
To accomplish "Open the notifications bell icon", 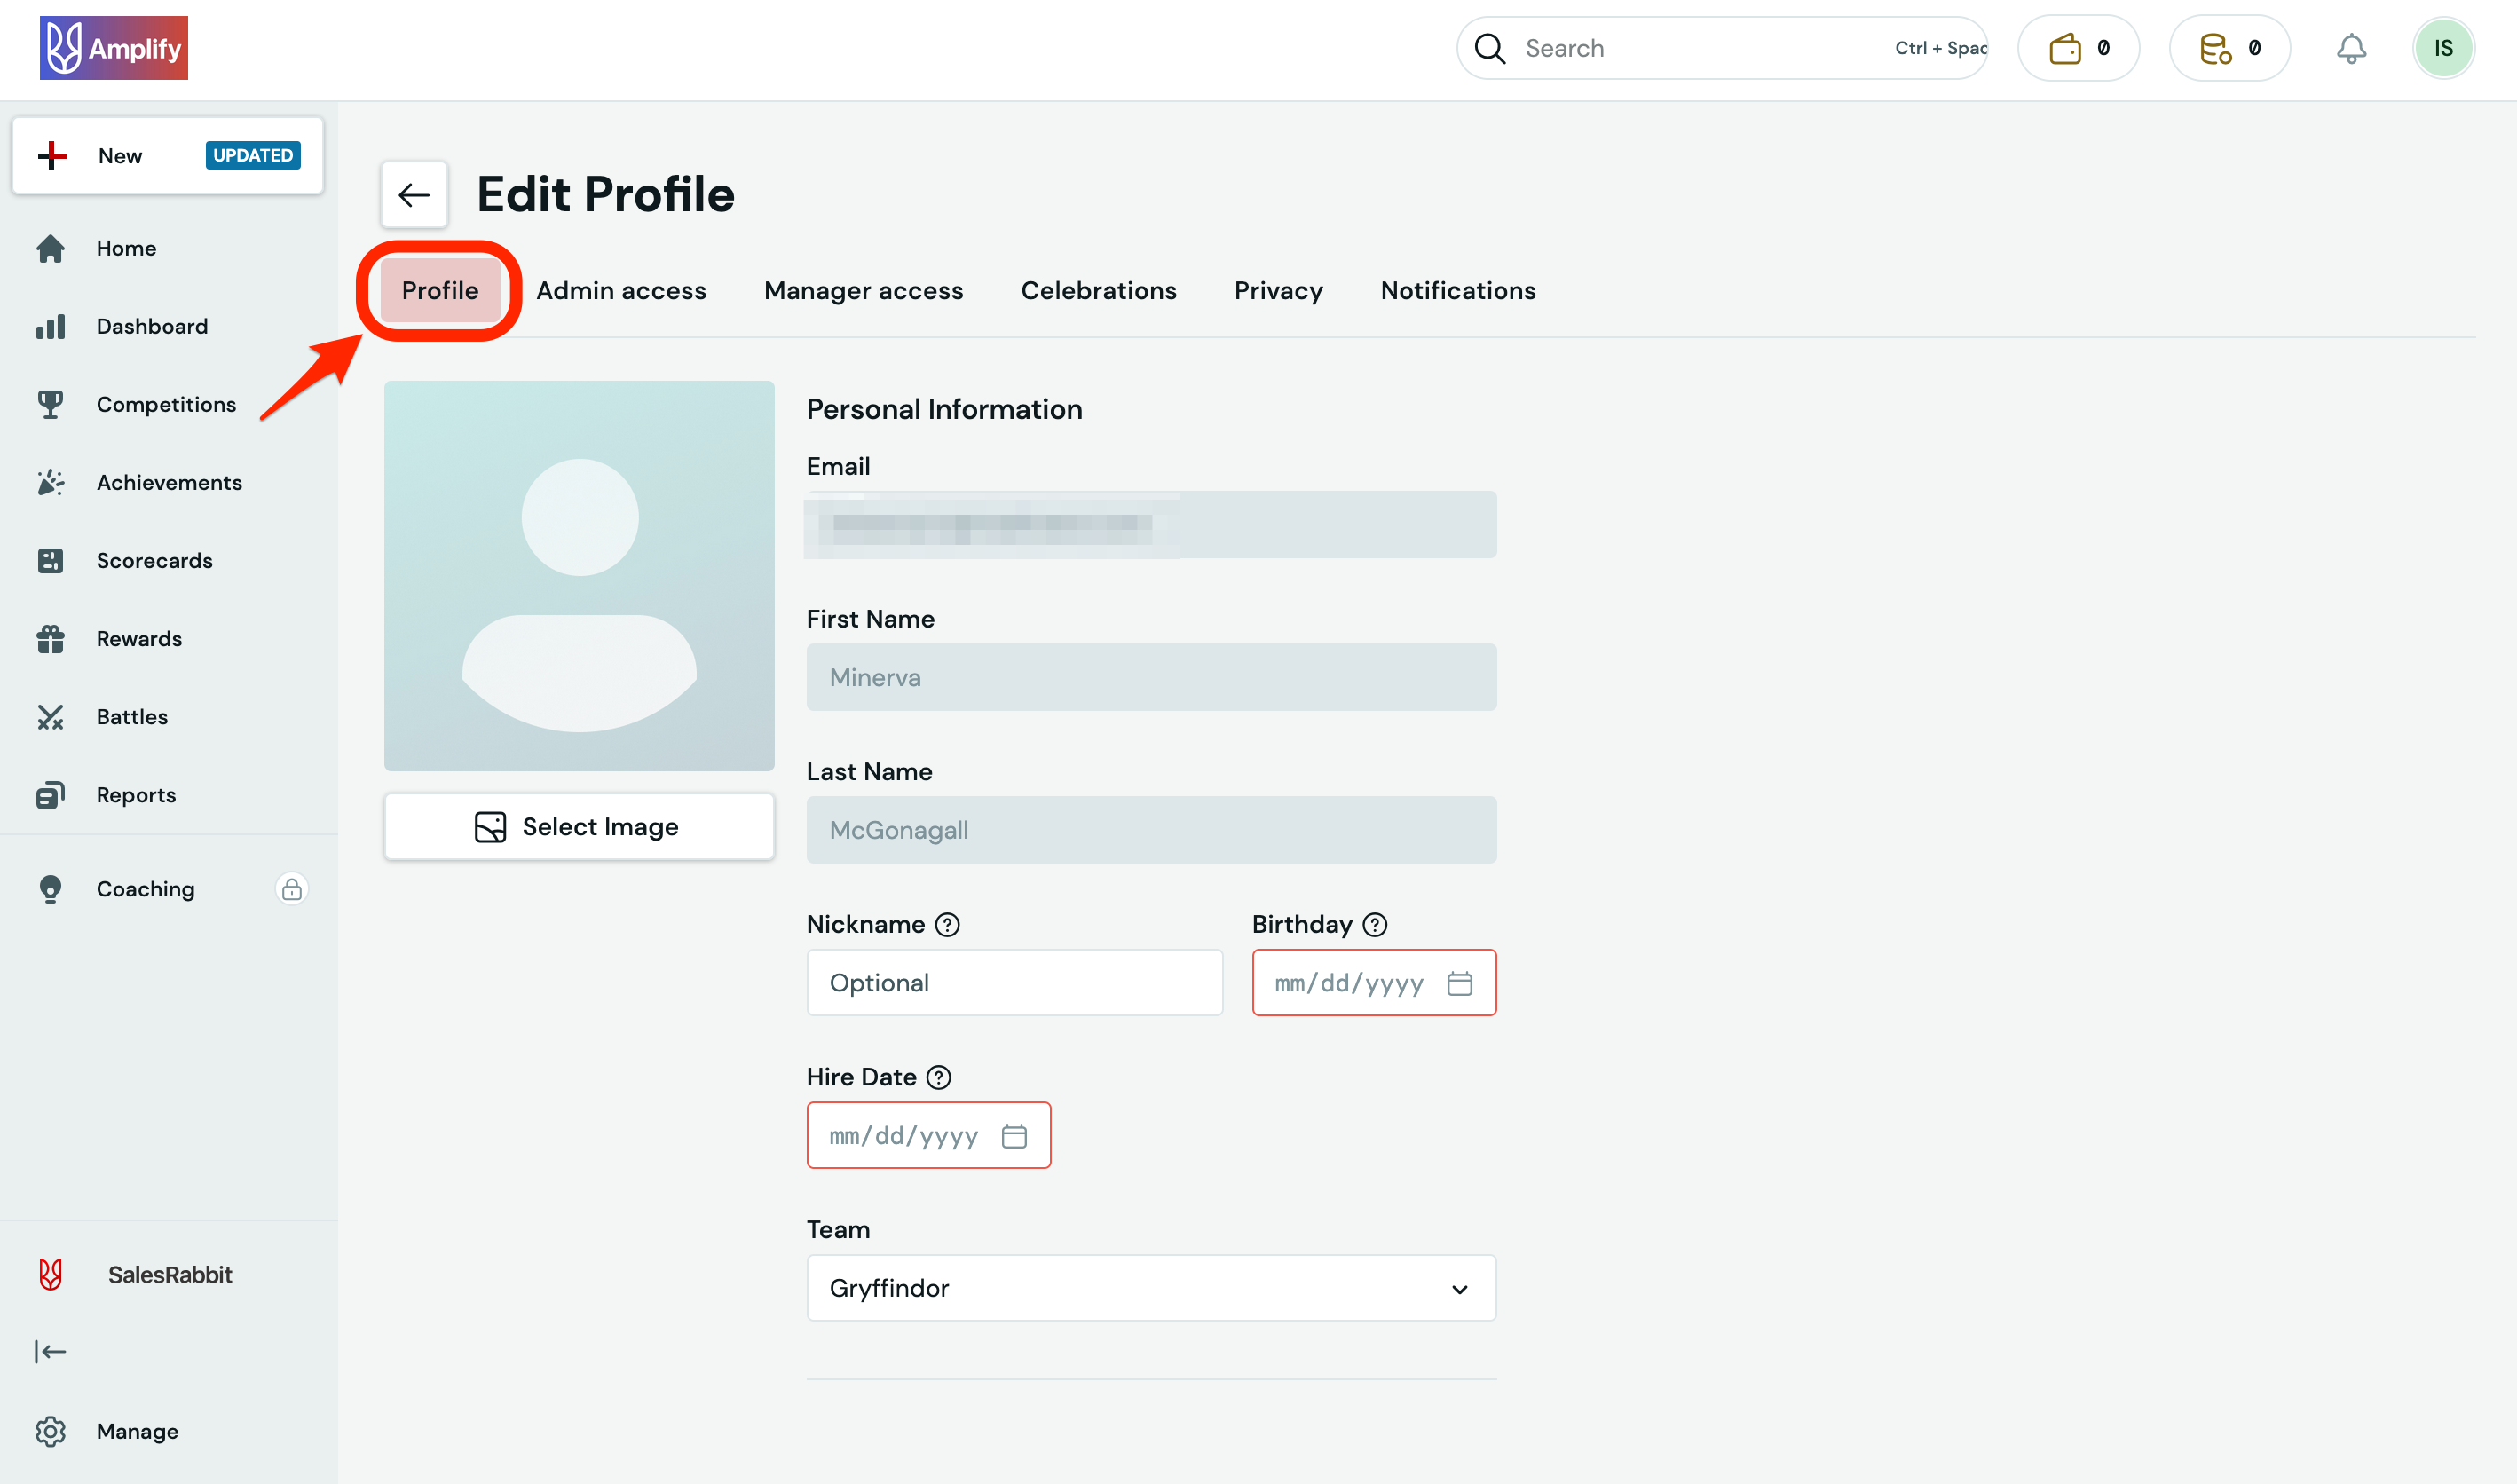I will pos(2350,48).
